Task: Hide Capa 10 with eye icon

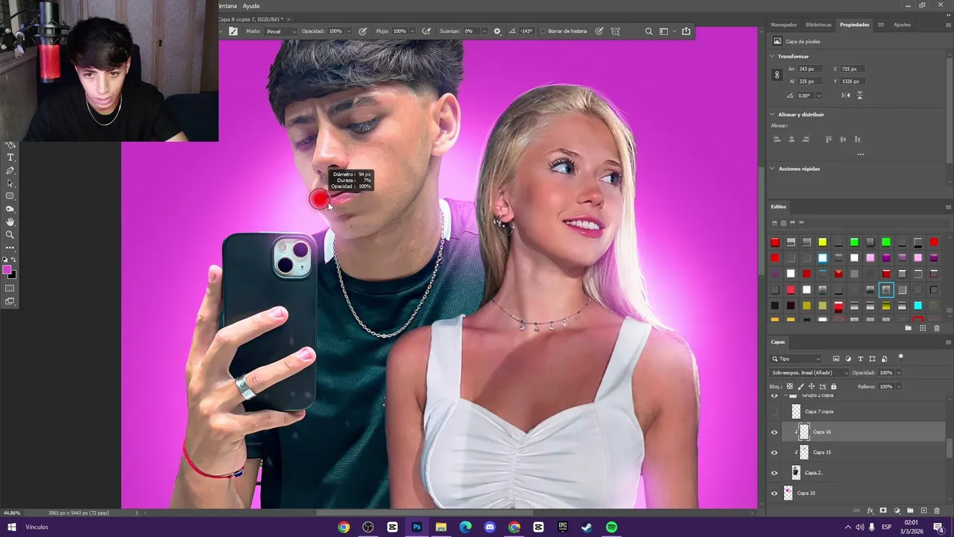Action: coord(774,493)
